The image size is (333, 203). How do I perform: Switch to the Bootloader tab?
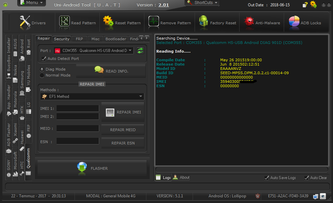[x=116, y=39]
